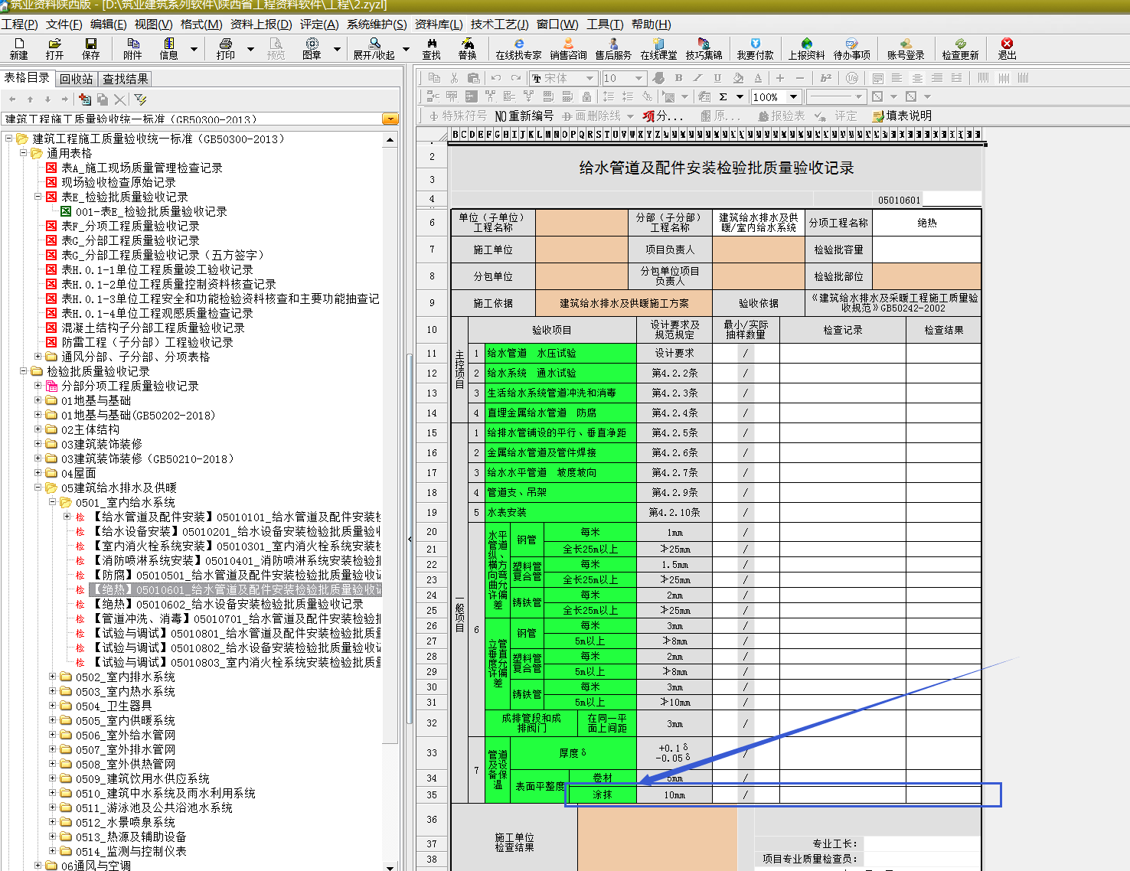Viewport: 1130px width, 871px height.
Task: Click the tree panel vertical scrollbar down arrow
Action: 390,868
